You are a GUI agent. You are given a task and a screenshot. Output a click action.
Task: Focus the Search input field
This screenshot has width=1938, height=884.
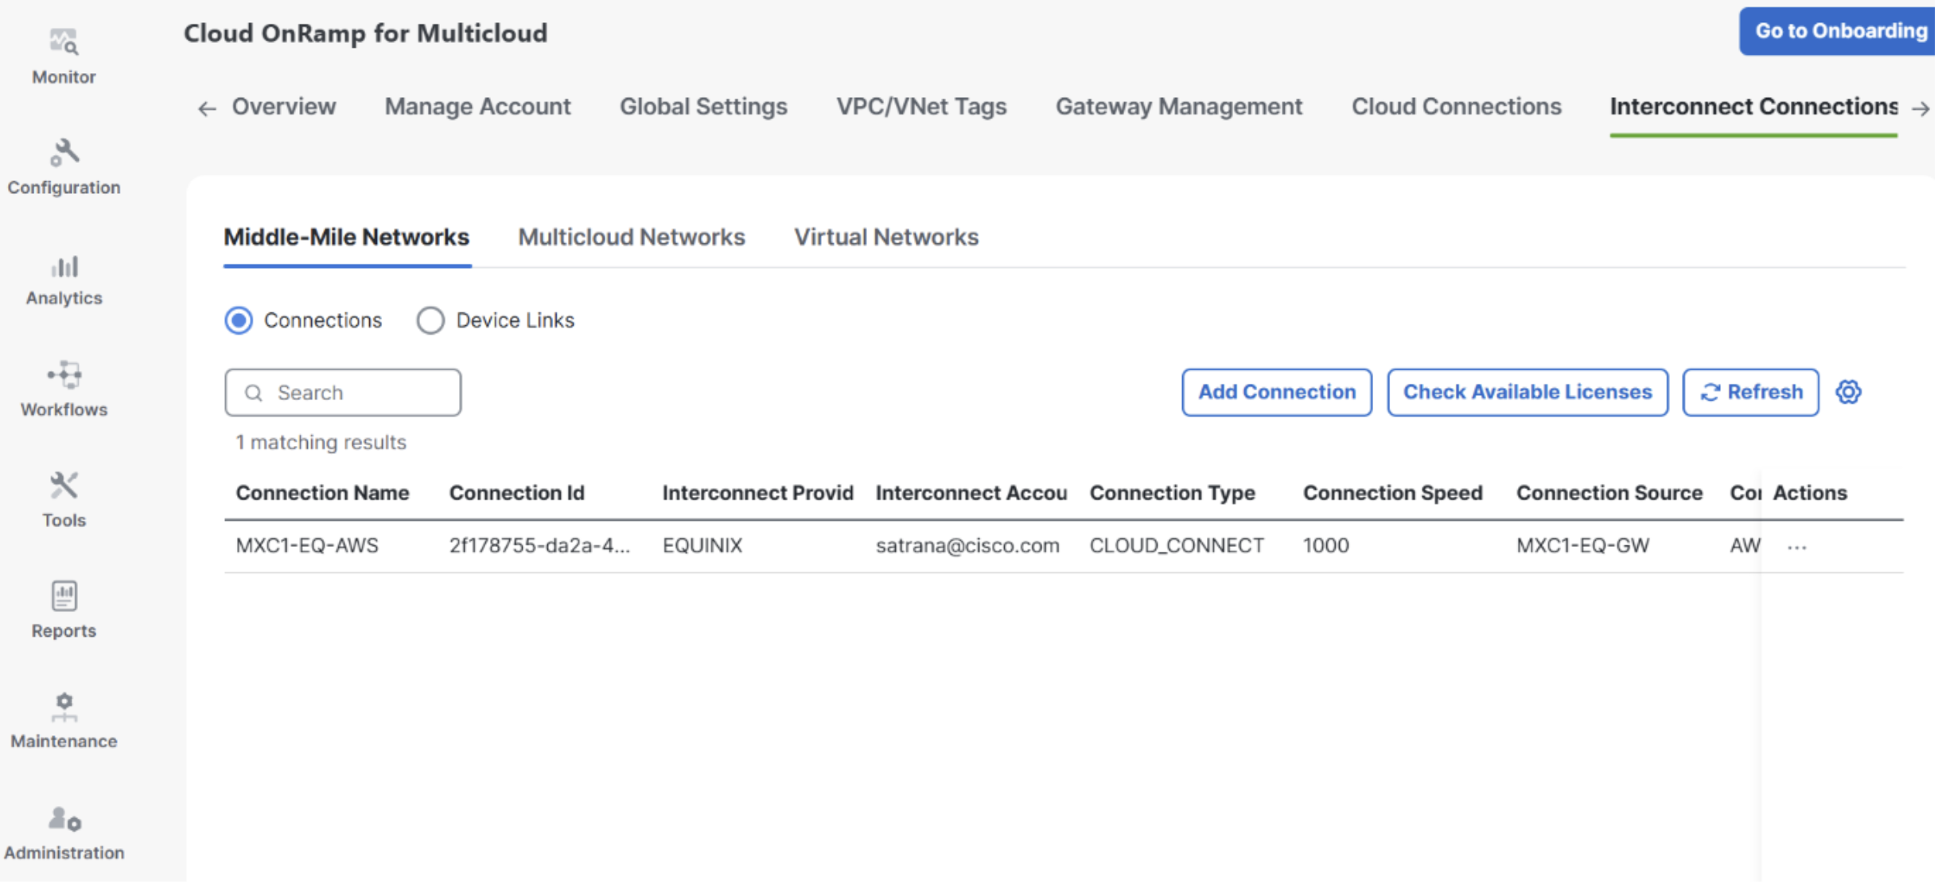tap(343, 394)
